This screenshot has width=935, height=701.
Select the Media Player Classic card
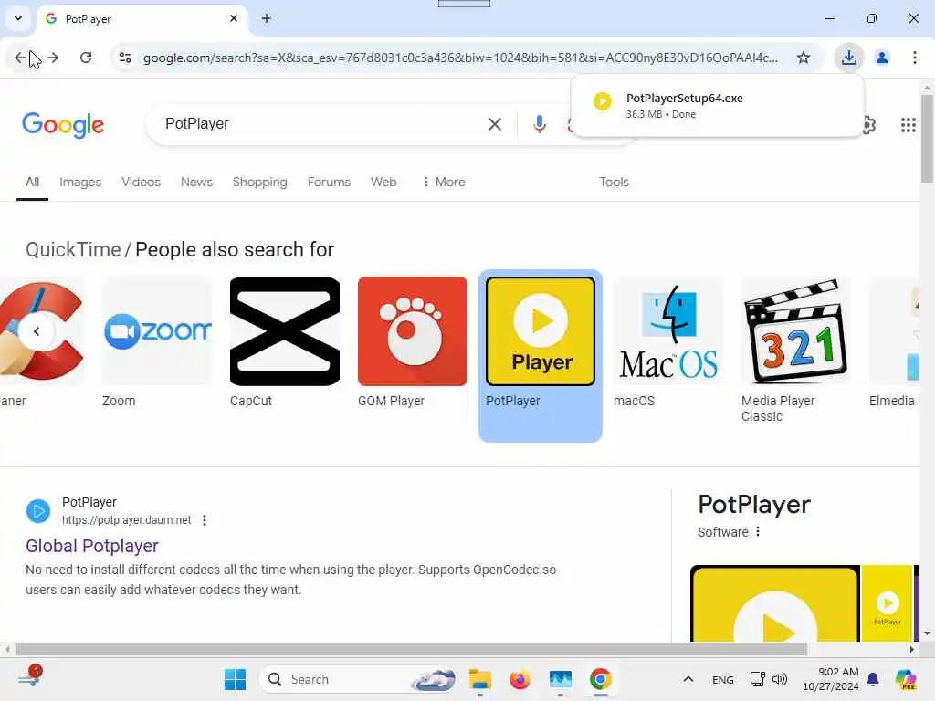point(795,350)
